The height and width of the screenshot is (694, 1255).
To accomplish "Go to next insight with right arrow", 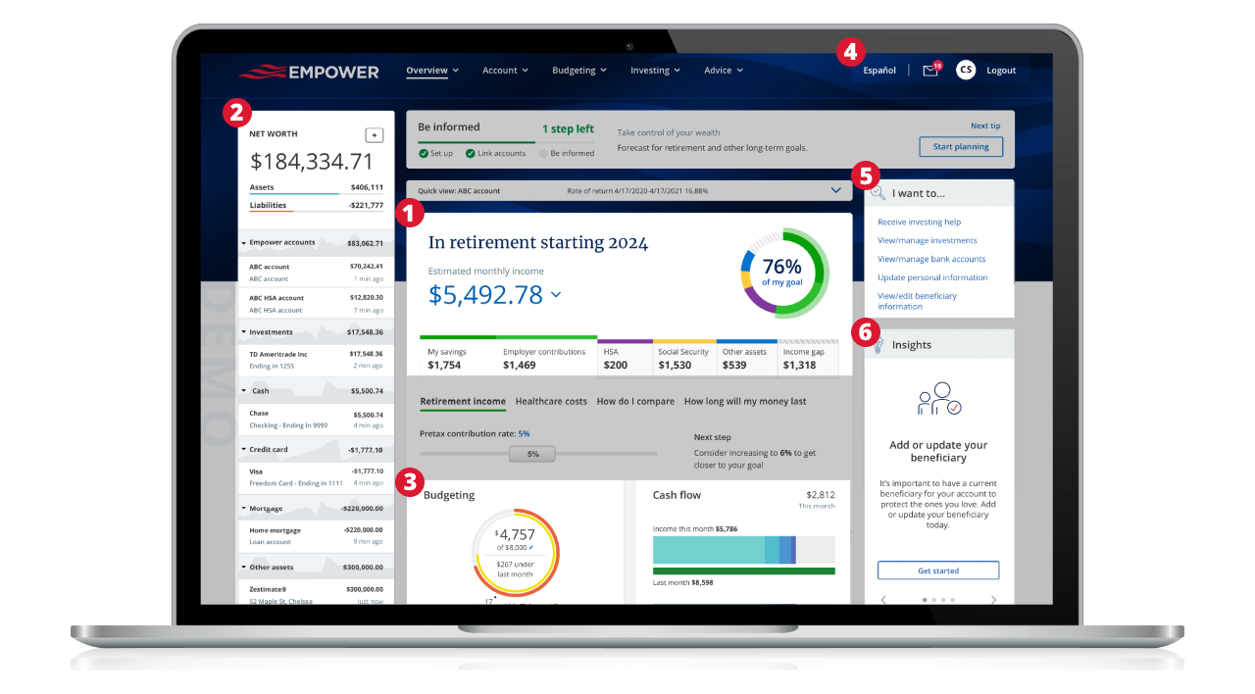I will click(x=993, y=599).
